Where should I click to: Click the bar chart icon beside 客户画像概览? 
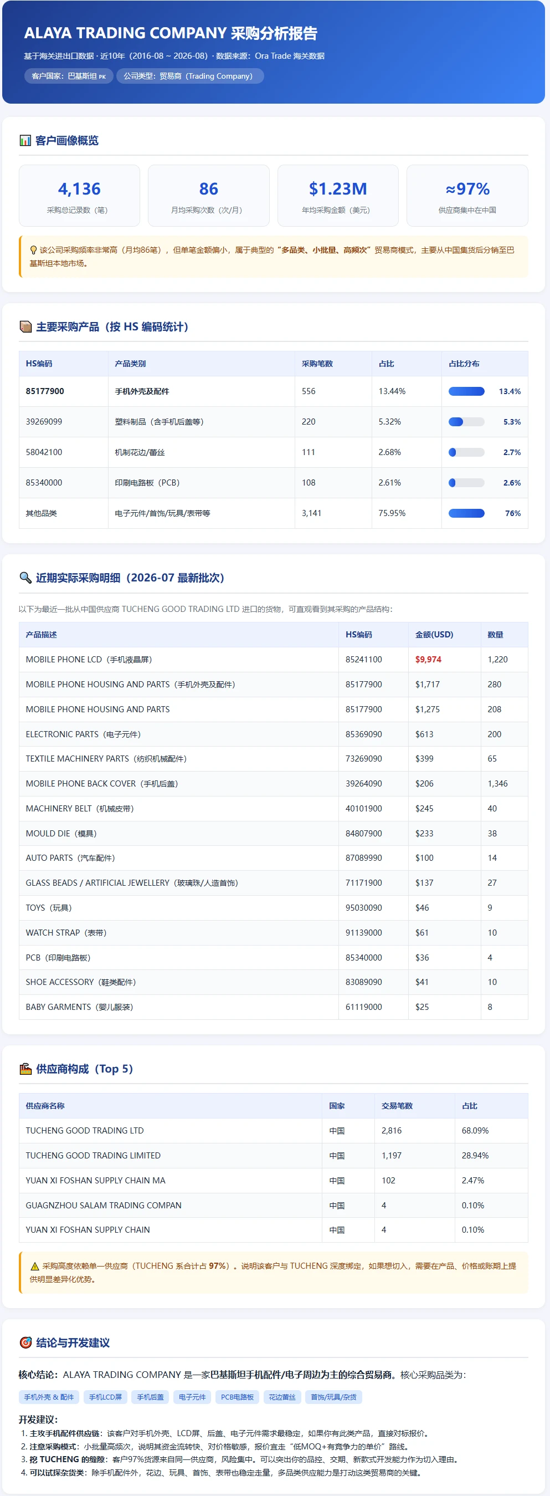coord(25,141)
